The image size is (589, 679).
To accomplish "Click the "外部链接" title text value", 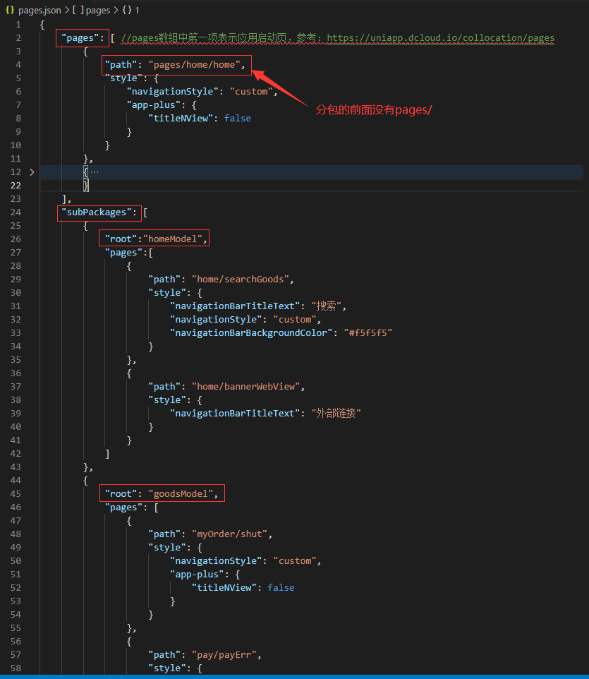I will (336, 413).
